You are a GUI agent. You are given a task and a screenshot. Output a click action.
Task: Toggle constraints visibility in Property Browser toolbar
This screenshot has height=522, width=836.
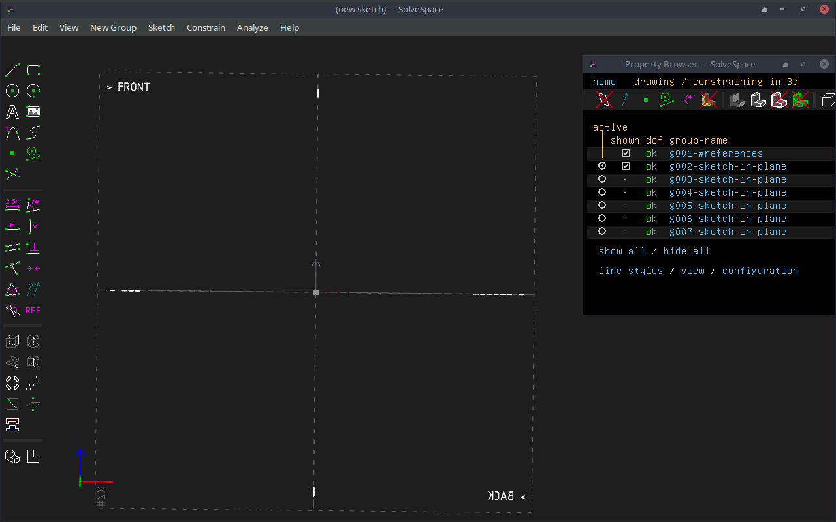[x=688, y=100]
